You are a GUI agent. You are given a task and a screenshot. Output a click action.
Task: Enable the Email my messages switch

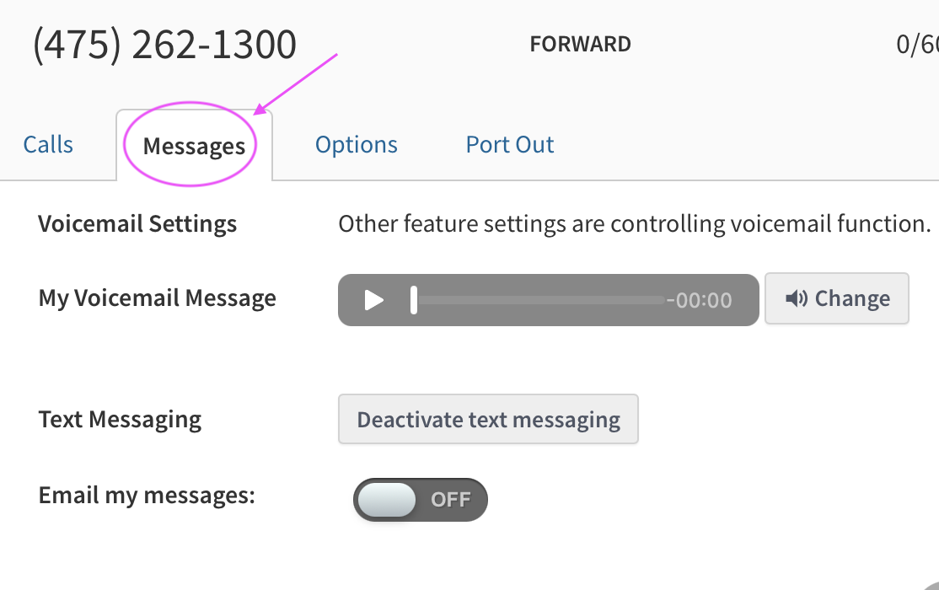tap(420, 500)
